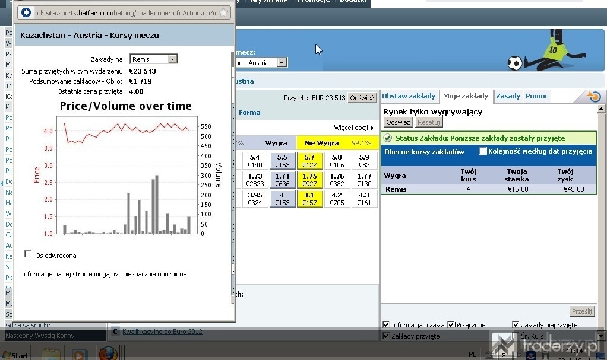Open Firefox from the taskbar
This screenshot has width=607, height=360.
[x=108, y=353]
